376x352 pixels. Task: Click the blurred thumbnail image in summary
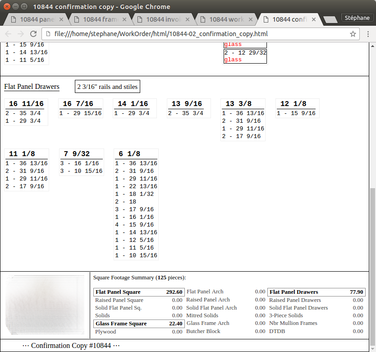point(45,305)
